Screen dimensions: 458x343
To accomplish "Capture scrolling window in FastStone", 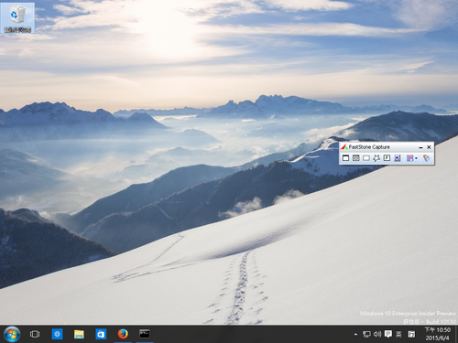I will coord(397,158).
